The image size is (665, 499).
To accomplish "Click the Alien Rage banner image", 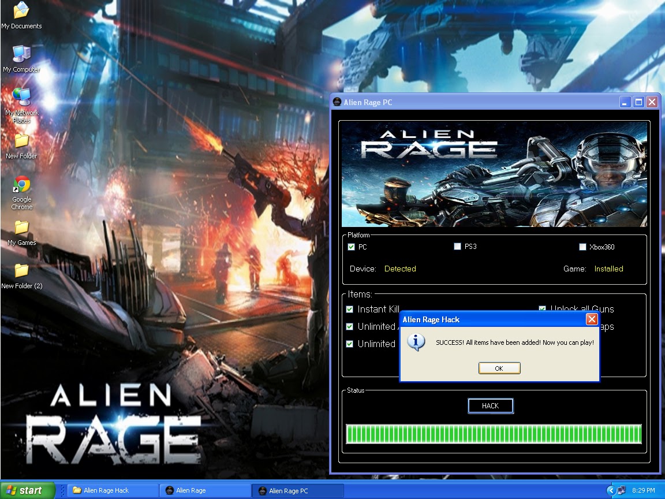I will click(495, 174).
